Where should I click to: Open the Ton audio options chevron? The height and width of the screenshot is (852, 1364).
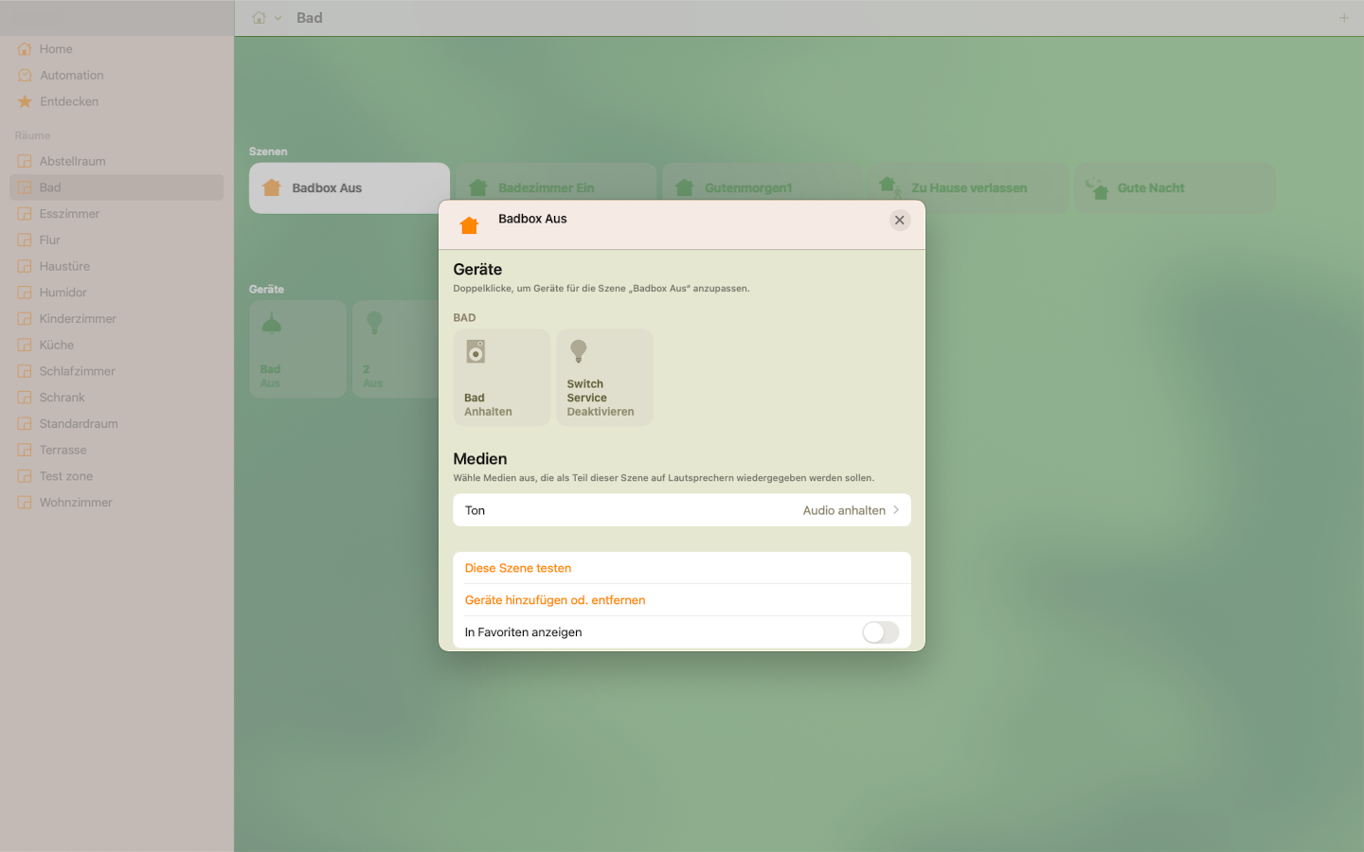895,510
